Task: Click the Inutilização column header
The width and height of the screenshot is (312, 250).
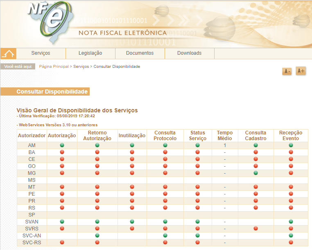Action: (x=132, y=136)
